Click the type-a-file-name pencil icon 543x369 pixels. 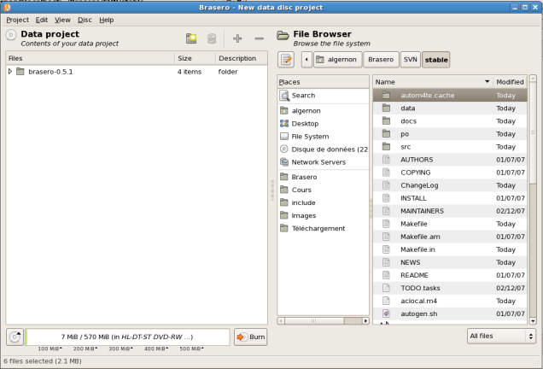(286, 60)
